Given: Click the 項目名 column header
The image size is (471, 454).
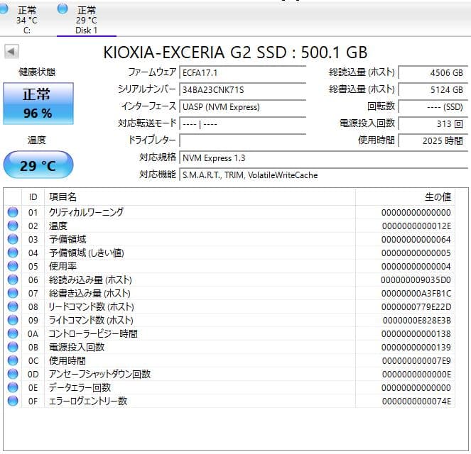Looking at the screenshot, I should (x=200, y=197).
